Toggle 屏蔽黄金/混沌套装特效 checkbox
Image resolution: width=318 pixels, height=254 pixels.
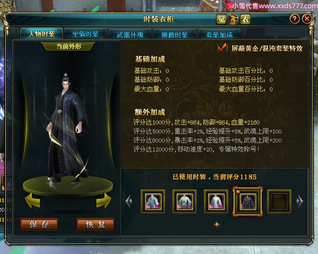coord(222,48)
